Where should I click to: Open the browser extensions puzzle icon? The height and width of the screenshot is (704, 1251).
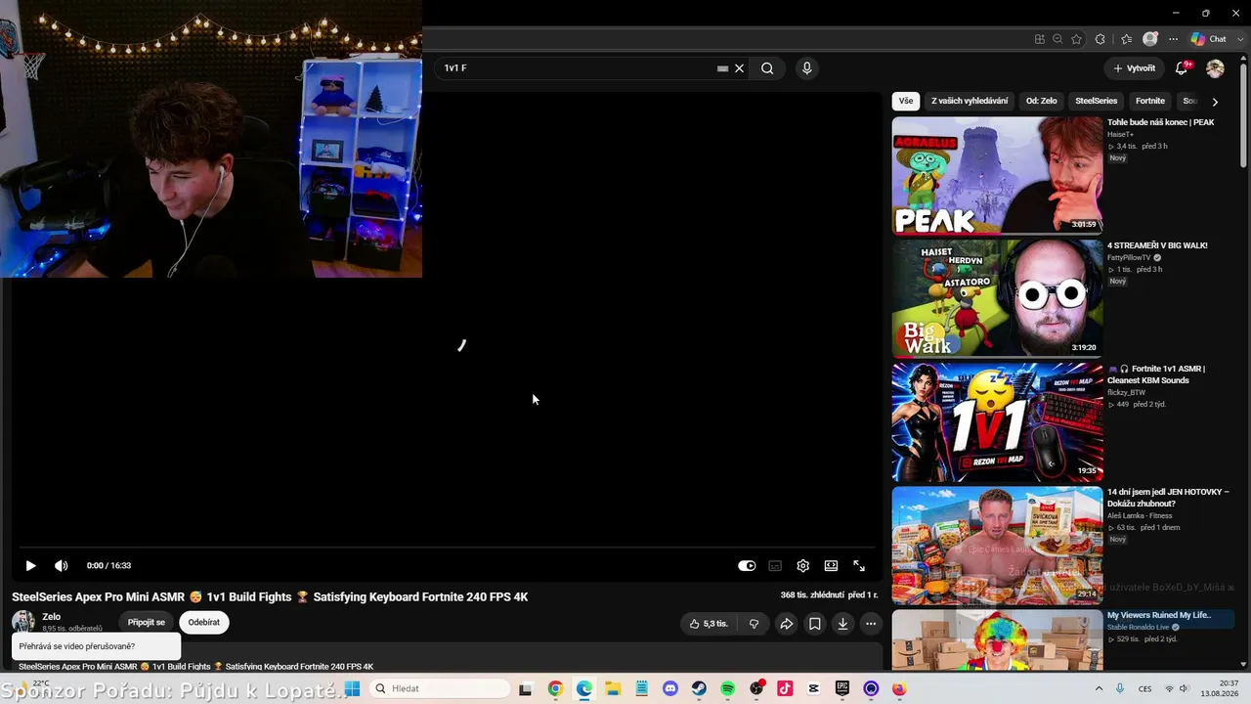1100,39
